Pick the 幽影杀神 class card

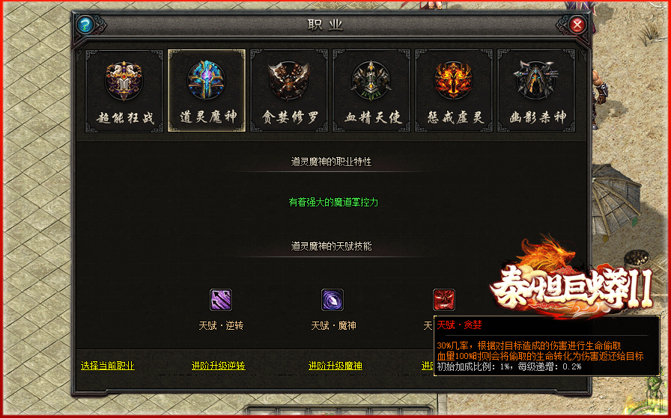(x=536, y=90)
